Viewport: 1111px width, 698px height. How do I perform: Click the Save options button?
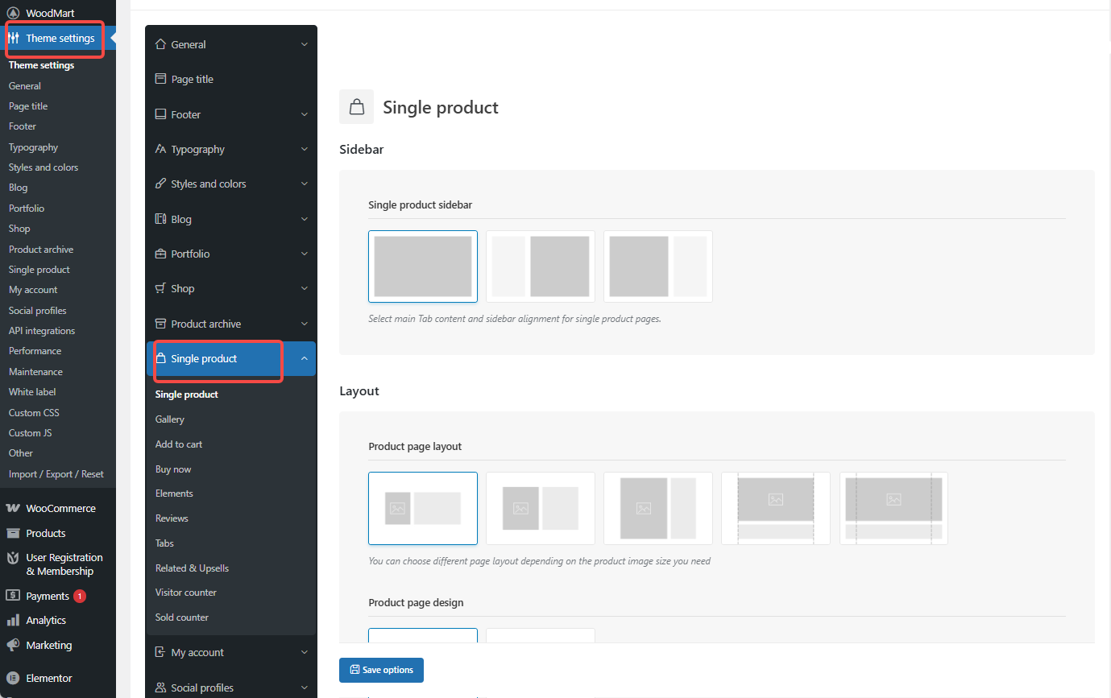[x=381, y=670]
